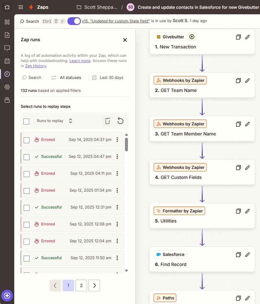Select the Successful run from Sep 12 12:31 pm
The image size is (260, 304).
(x=27, y=208)
